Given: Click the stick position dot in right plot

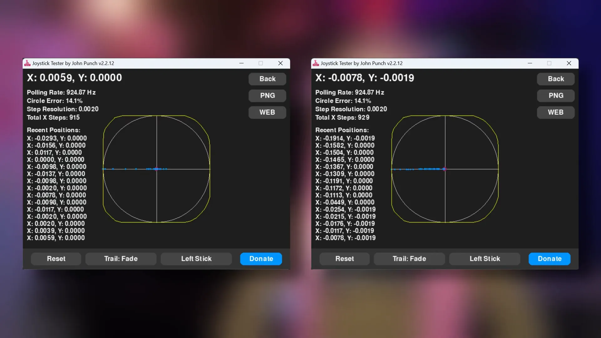Looking at the screenshot, I should coord(444,169).
